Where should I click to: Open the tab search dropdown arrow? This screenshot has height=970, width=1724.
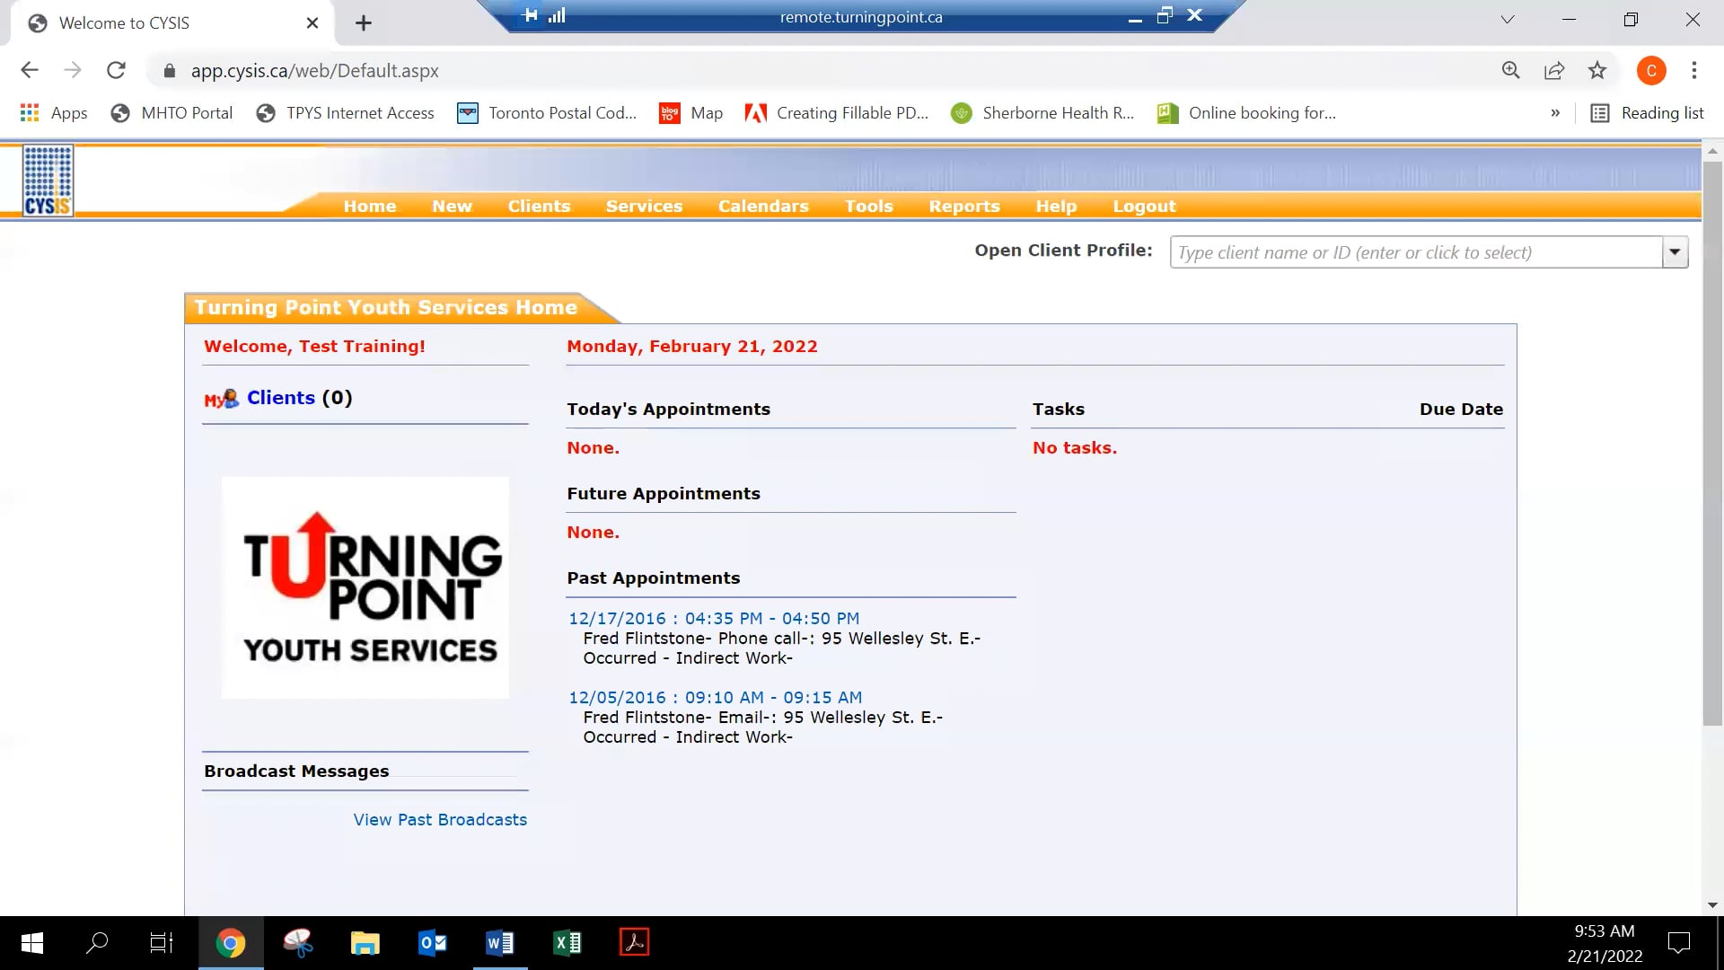1507,20
